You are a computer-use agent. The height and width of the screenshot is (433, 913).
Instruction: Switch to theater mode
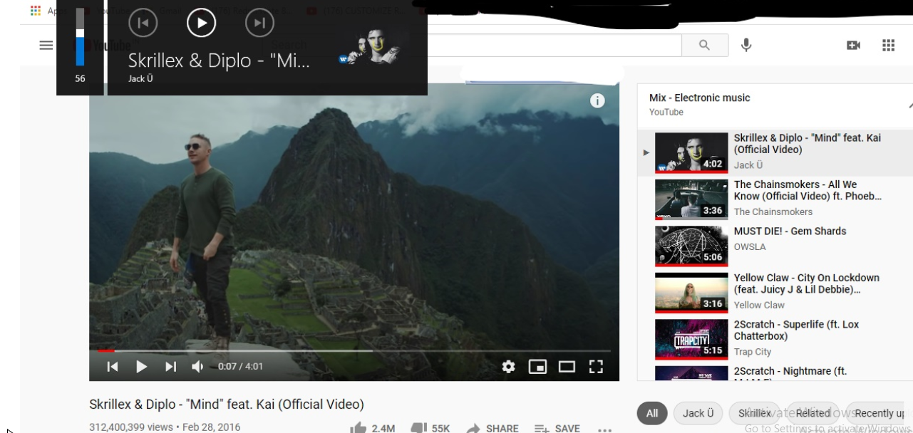click(567, 367)
